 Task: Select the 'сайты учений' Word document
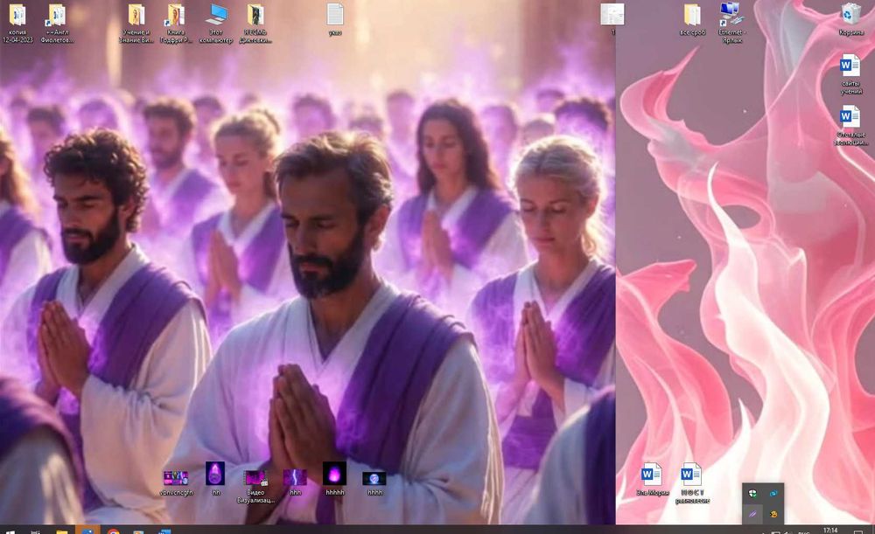(x=850, y=66)
